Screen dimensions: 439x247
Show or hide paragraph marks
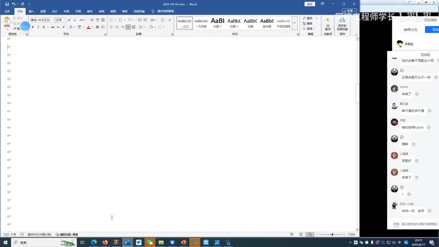pyautogui.click(x=170, y=20)
